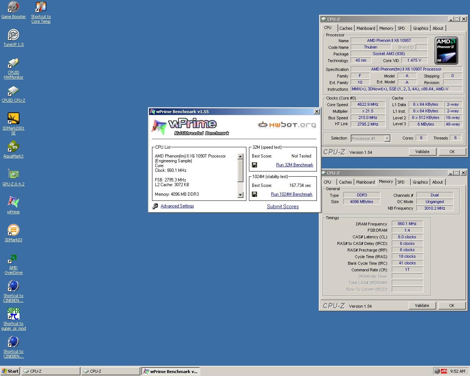Open 3DMark2001 SE desktop icon
The image size is (470, 376).
14,124
